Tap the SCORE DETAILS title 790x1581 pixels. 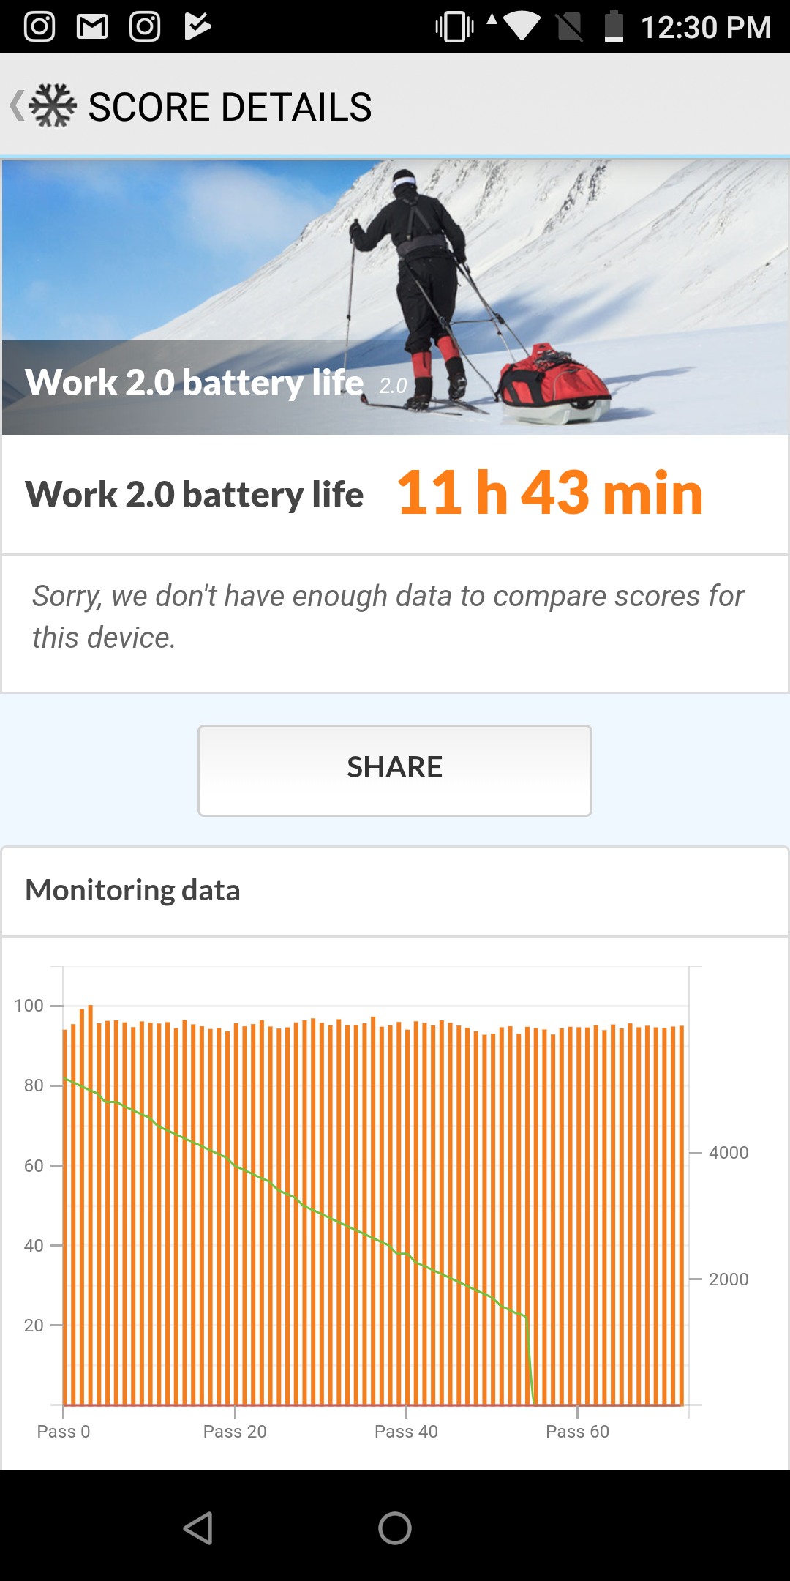[230, 108]
